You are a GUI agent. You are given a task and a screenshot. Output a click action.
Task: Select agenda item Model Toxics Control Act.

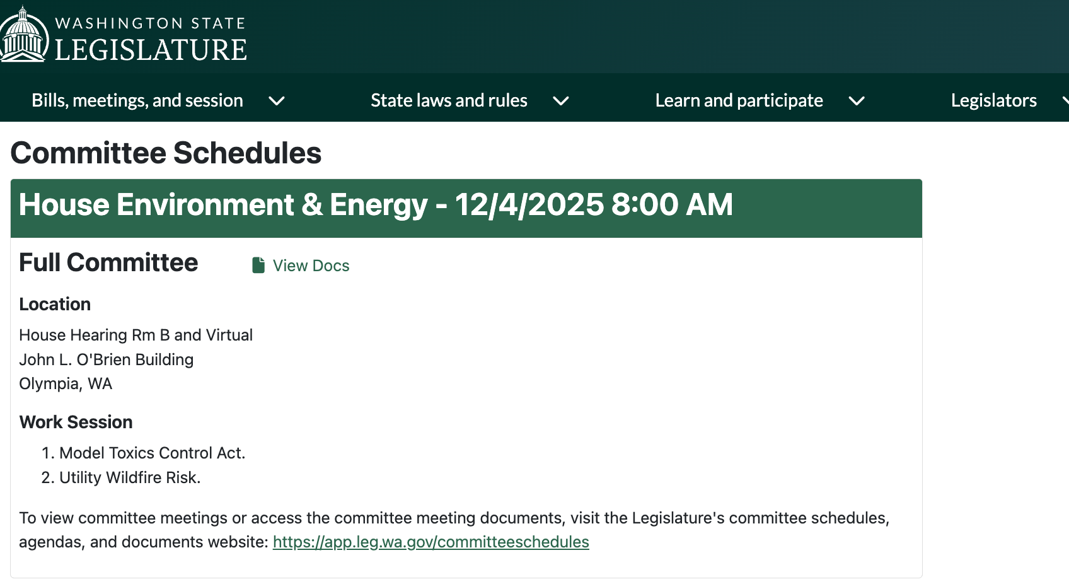pos(152,453)
